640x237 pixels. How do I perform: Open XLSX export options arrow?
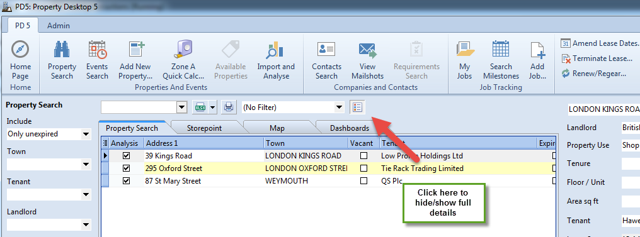(213, 107)
